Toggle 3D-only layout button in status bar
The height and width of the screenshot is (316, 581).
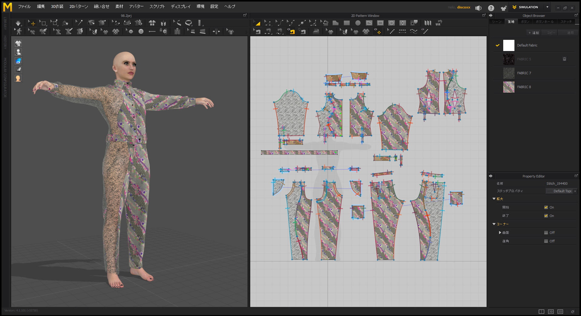coord(551,312)
